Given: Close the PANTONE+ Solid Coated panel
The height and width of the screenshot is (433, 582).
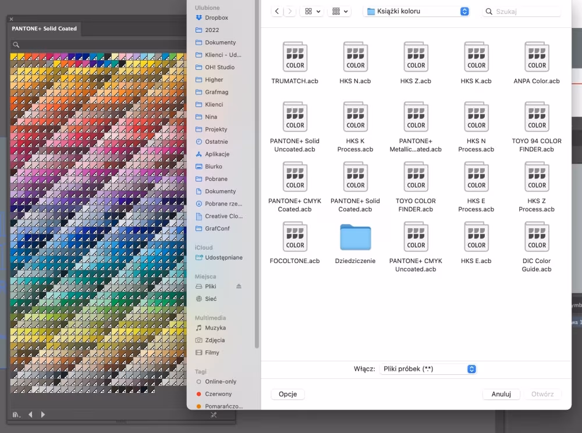Looking at the screenshot, I should pos(11,19).
